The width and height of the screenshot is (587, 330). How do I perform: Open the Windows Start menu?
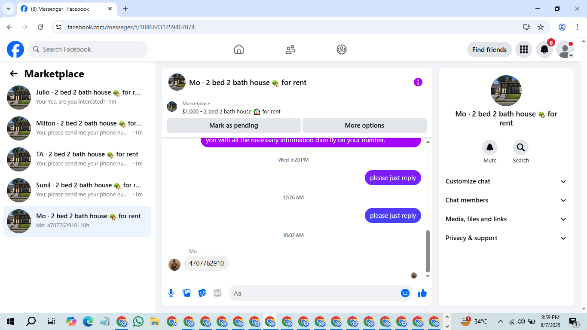(x=10, y=321)
